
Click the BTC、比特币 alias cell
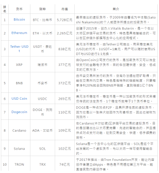(x=43, y=20)
